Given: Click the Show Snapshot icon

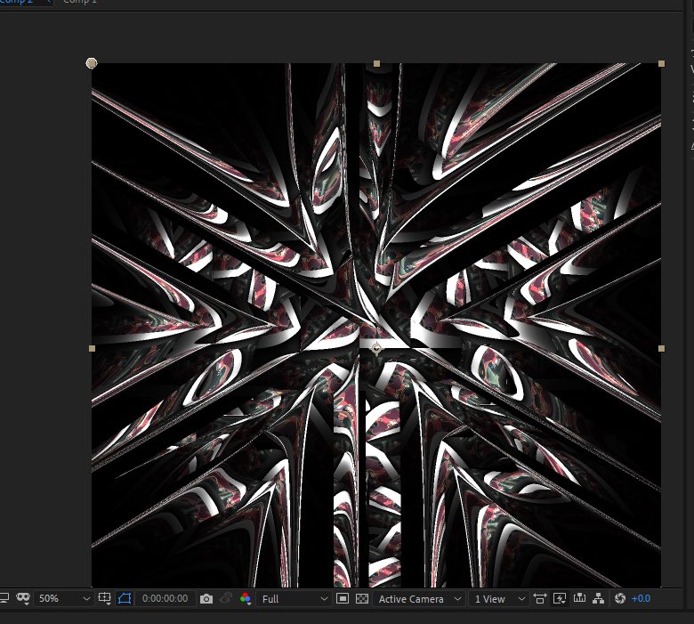Looking at the screenshot, I should (226, 599).
